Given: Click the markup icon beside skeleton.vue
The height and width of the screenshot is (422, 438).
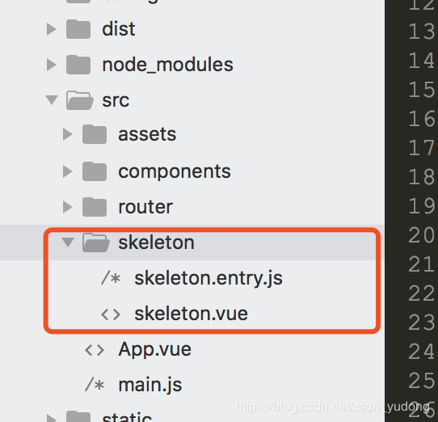Looking at the screenshot, I should pos(111,314).
